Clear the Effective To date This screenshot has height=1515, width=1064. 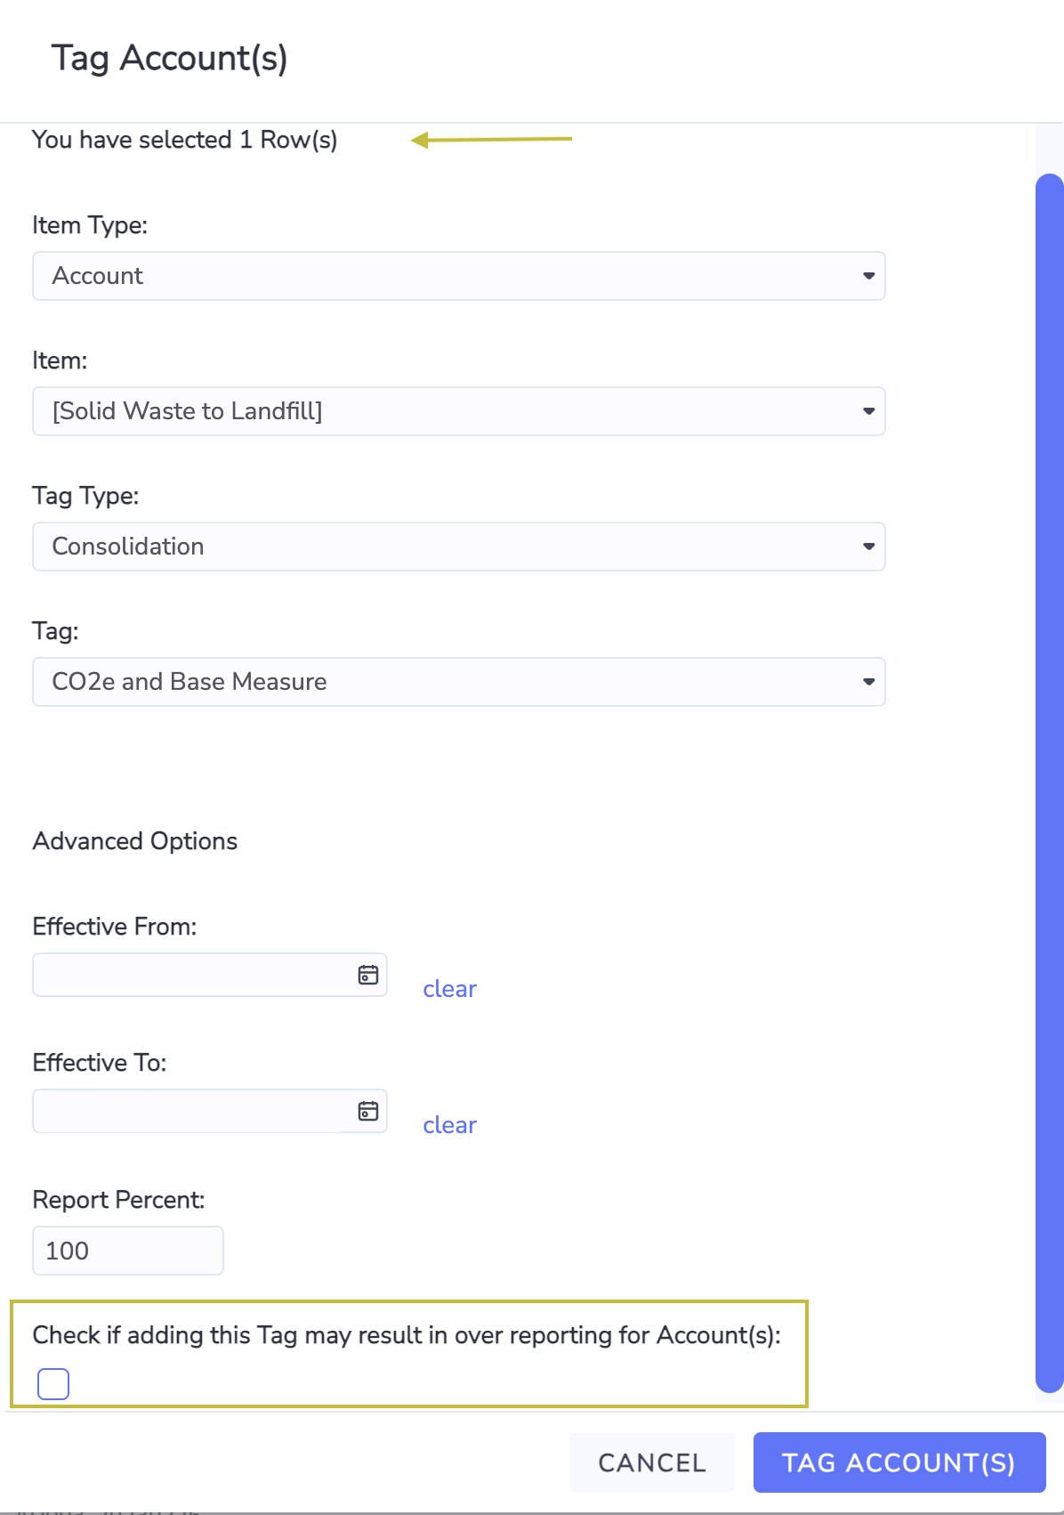[x=449, y=1125]
